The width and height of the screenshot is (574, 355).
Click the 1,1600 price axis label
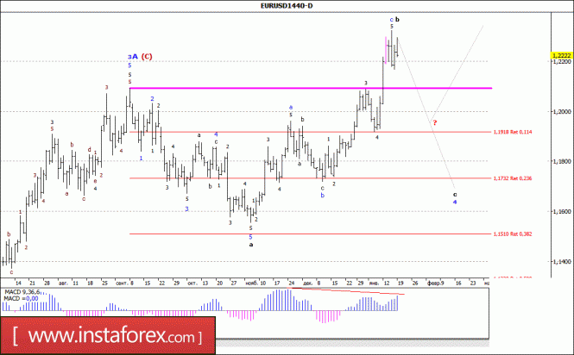562,211
